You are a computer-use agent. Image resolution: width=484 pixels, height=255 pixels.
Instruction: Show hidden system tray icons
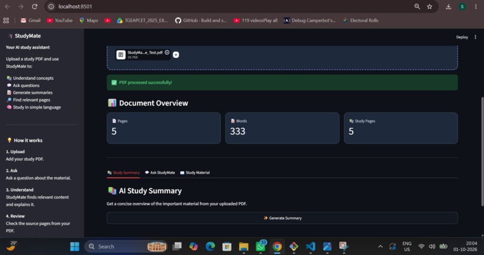(x=380, y=247)
